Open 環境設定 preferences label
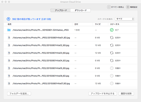Image resolution: width=141 pixels, height=102 pixels. click(134, 7)
